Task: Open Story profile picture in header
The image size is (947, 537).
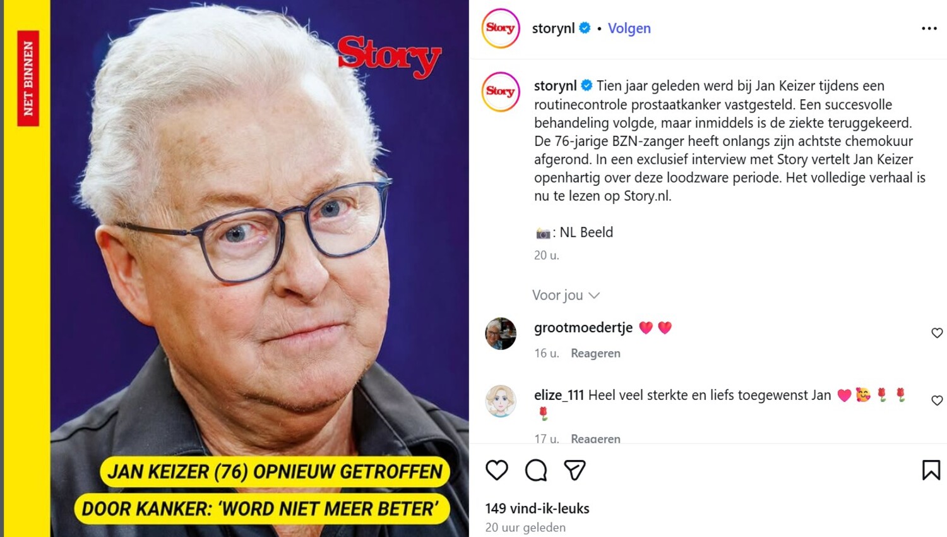Action: pos(501,28)
